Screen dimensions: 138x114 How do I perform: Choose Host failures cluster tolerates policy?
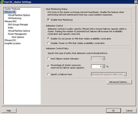(x=48, y=58)
